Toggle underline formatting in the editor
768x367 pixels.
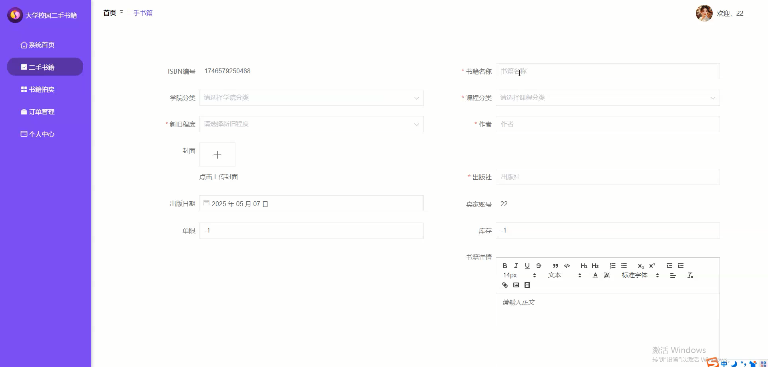[x=527, y=265]
